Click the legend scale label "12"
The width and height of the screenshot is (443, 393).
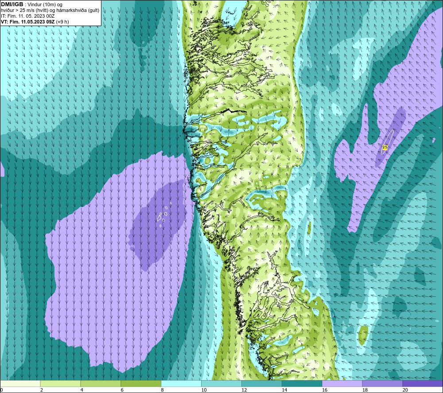(x=244, y=390)
